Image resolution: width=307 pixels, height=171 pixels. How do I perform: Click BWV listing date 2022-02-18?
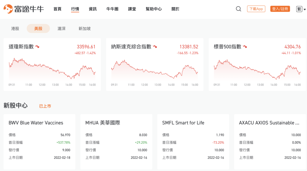pyautogui.click(x=62, y=158)
